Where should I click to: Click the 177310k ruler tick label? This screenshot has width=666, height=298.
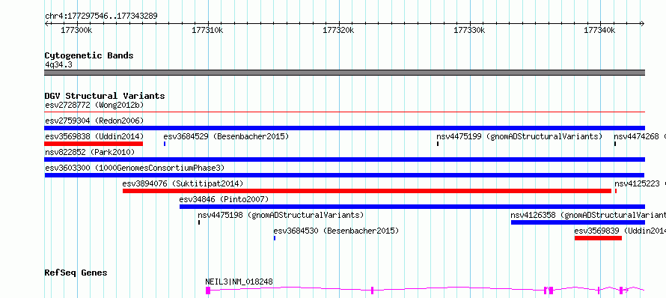(207, 30)
